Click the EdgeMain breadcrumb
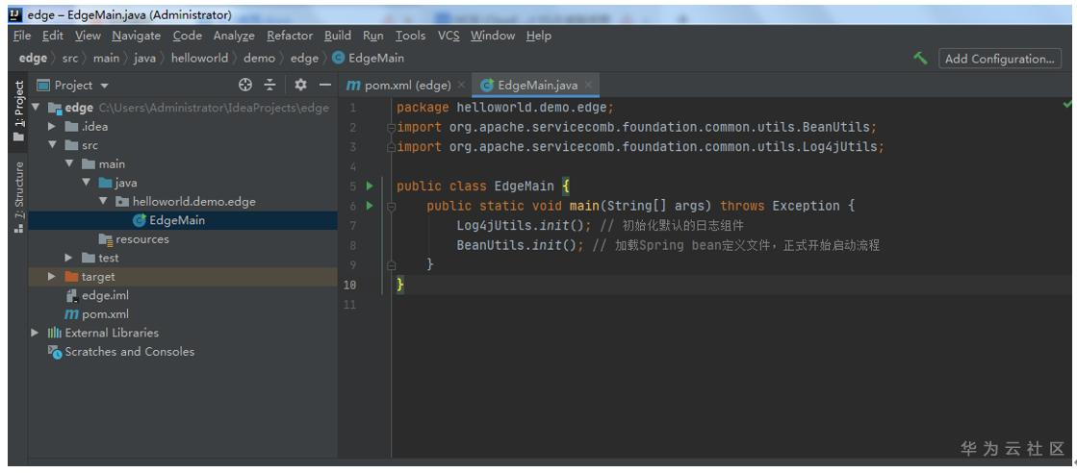 tap(369, 59)
